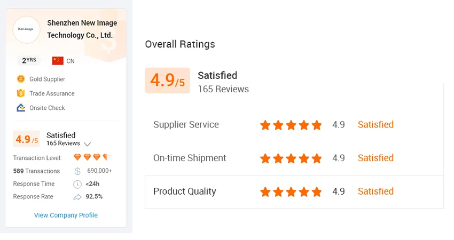Expand the 165 Reviews dropdown chevron
454x240 pixels.
pos(88,144)
